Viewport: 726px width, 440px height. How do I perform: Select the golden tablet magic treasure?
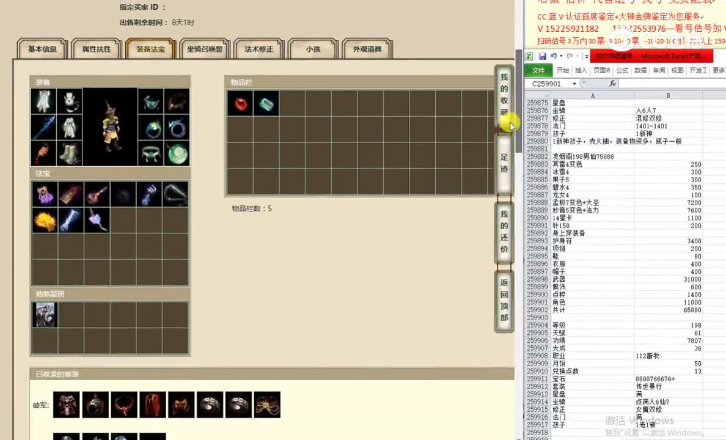(x=71, y=194)
